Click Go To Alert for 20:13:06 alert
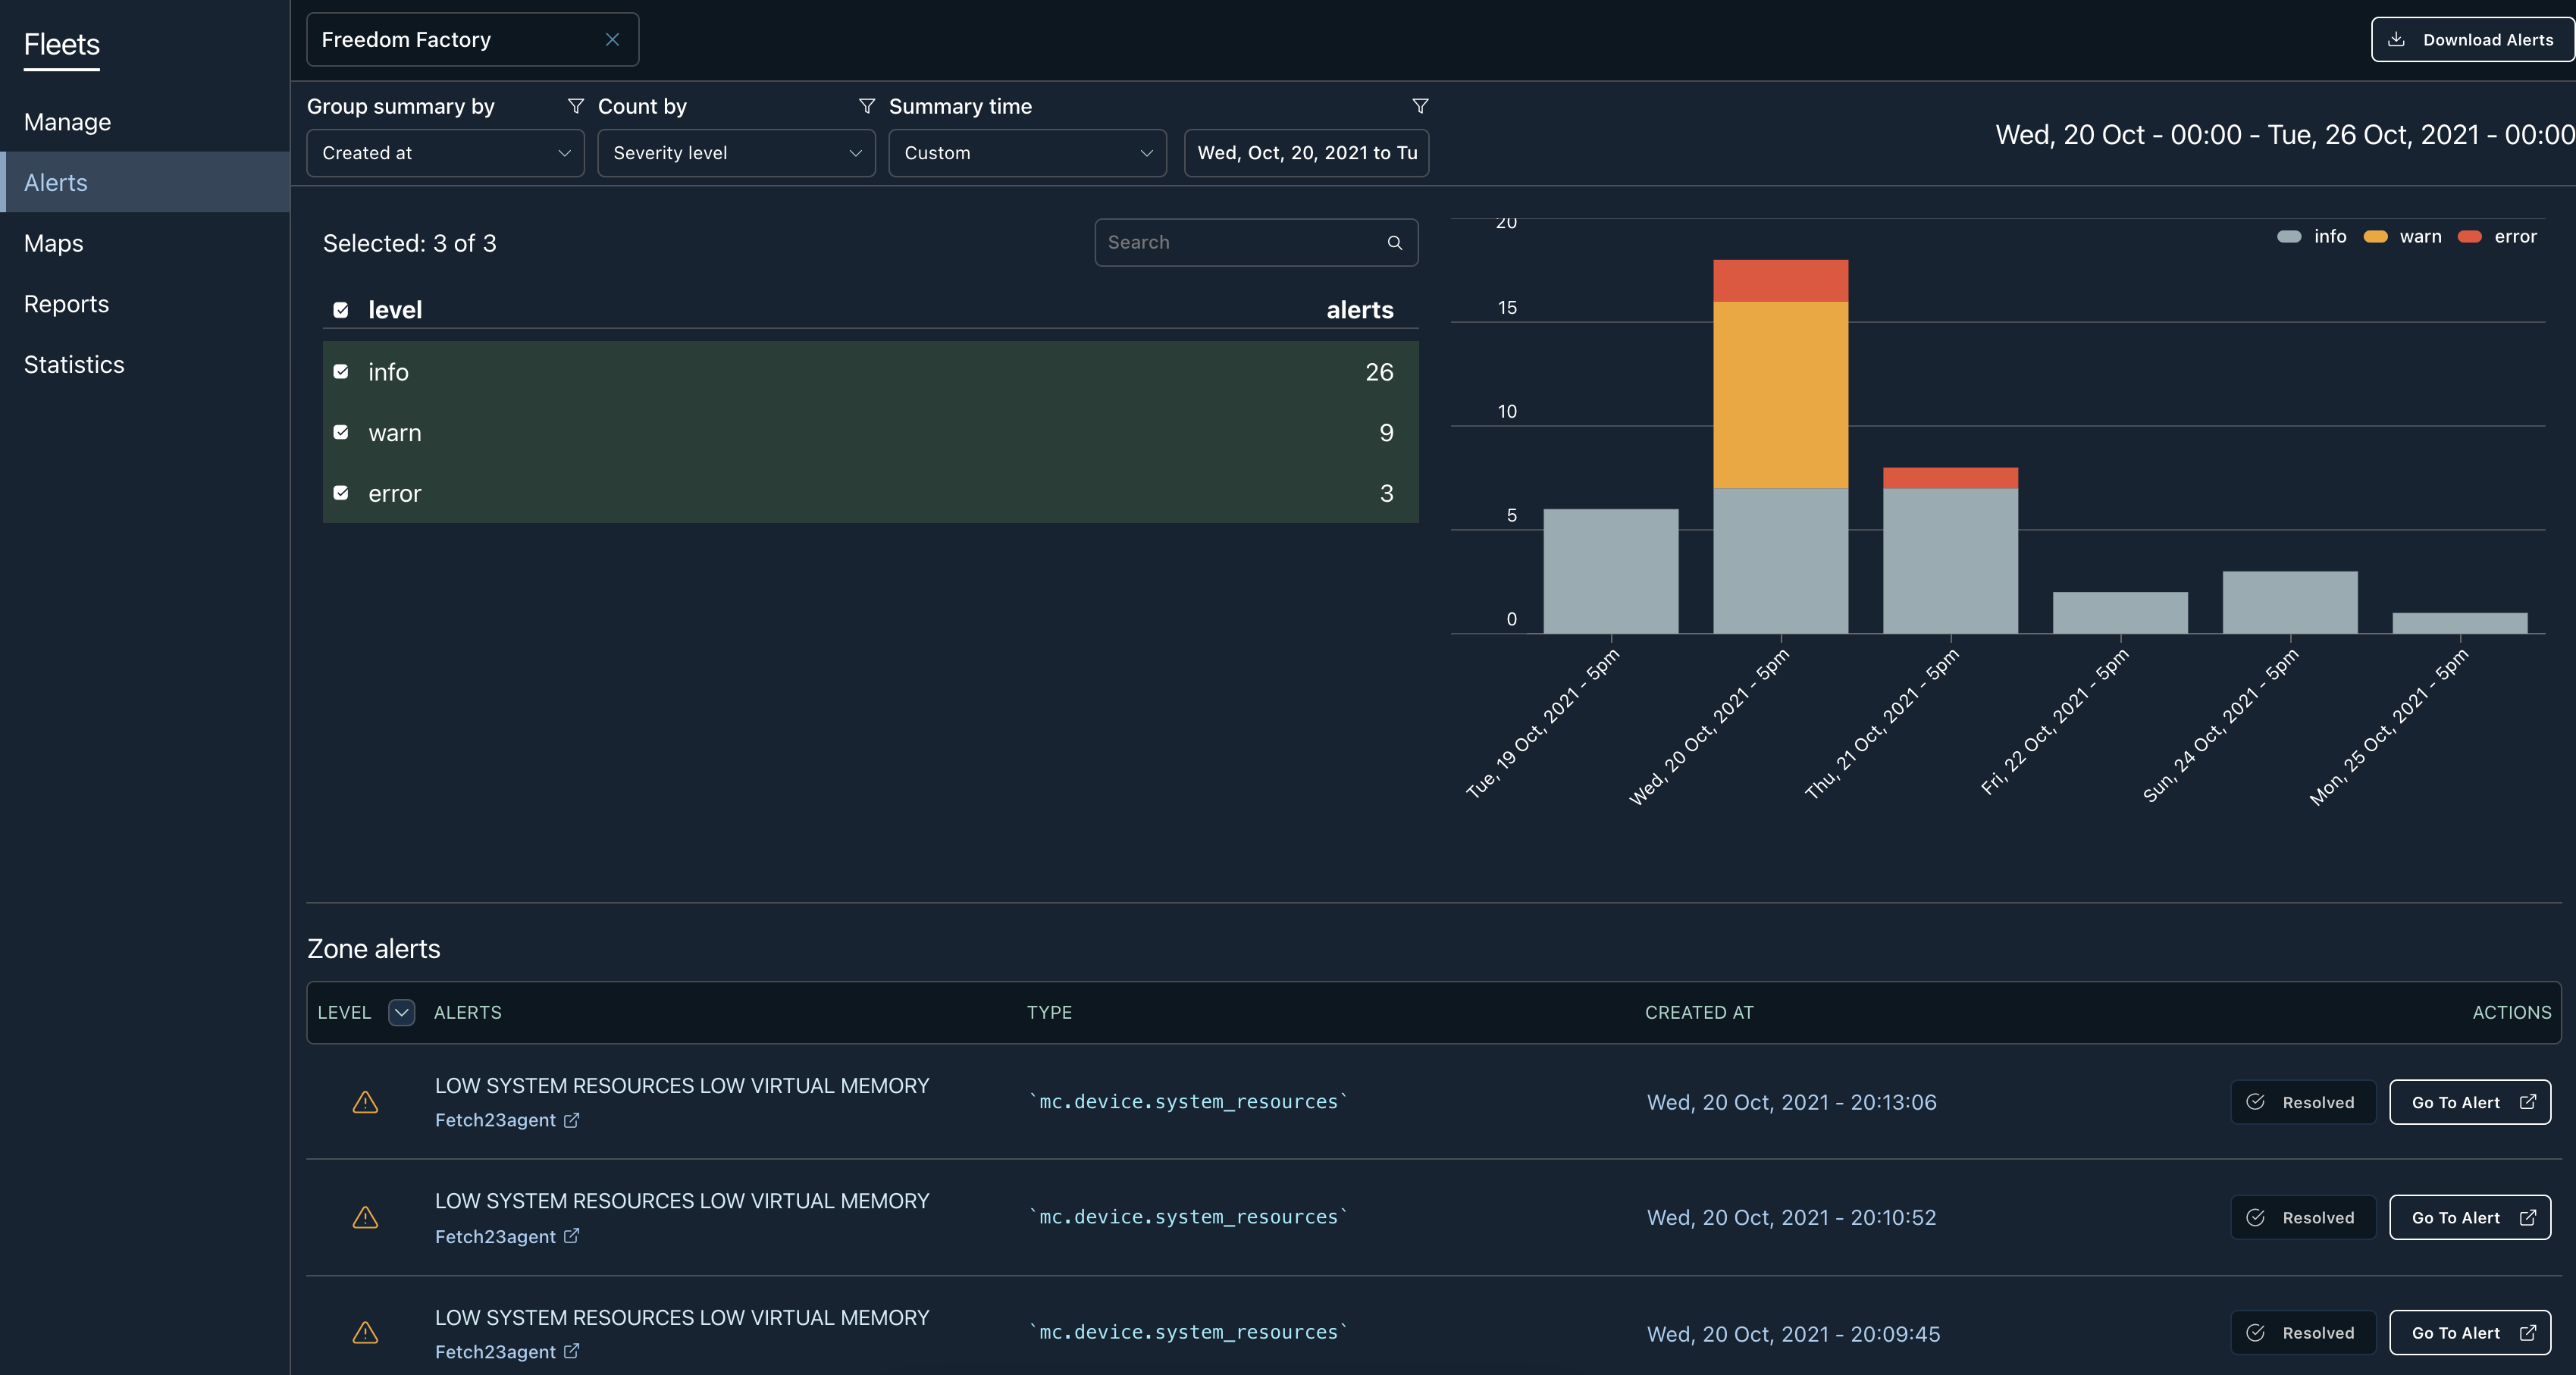The width and height of the screenshot is (2576, 1375). click(x=2469, y=1102)
